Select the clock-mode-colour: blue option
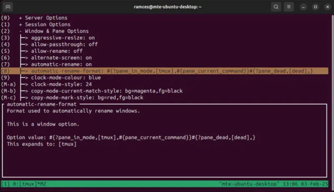 click(66, 78)
